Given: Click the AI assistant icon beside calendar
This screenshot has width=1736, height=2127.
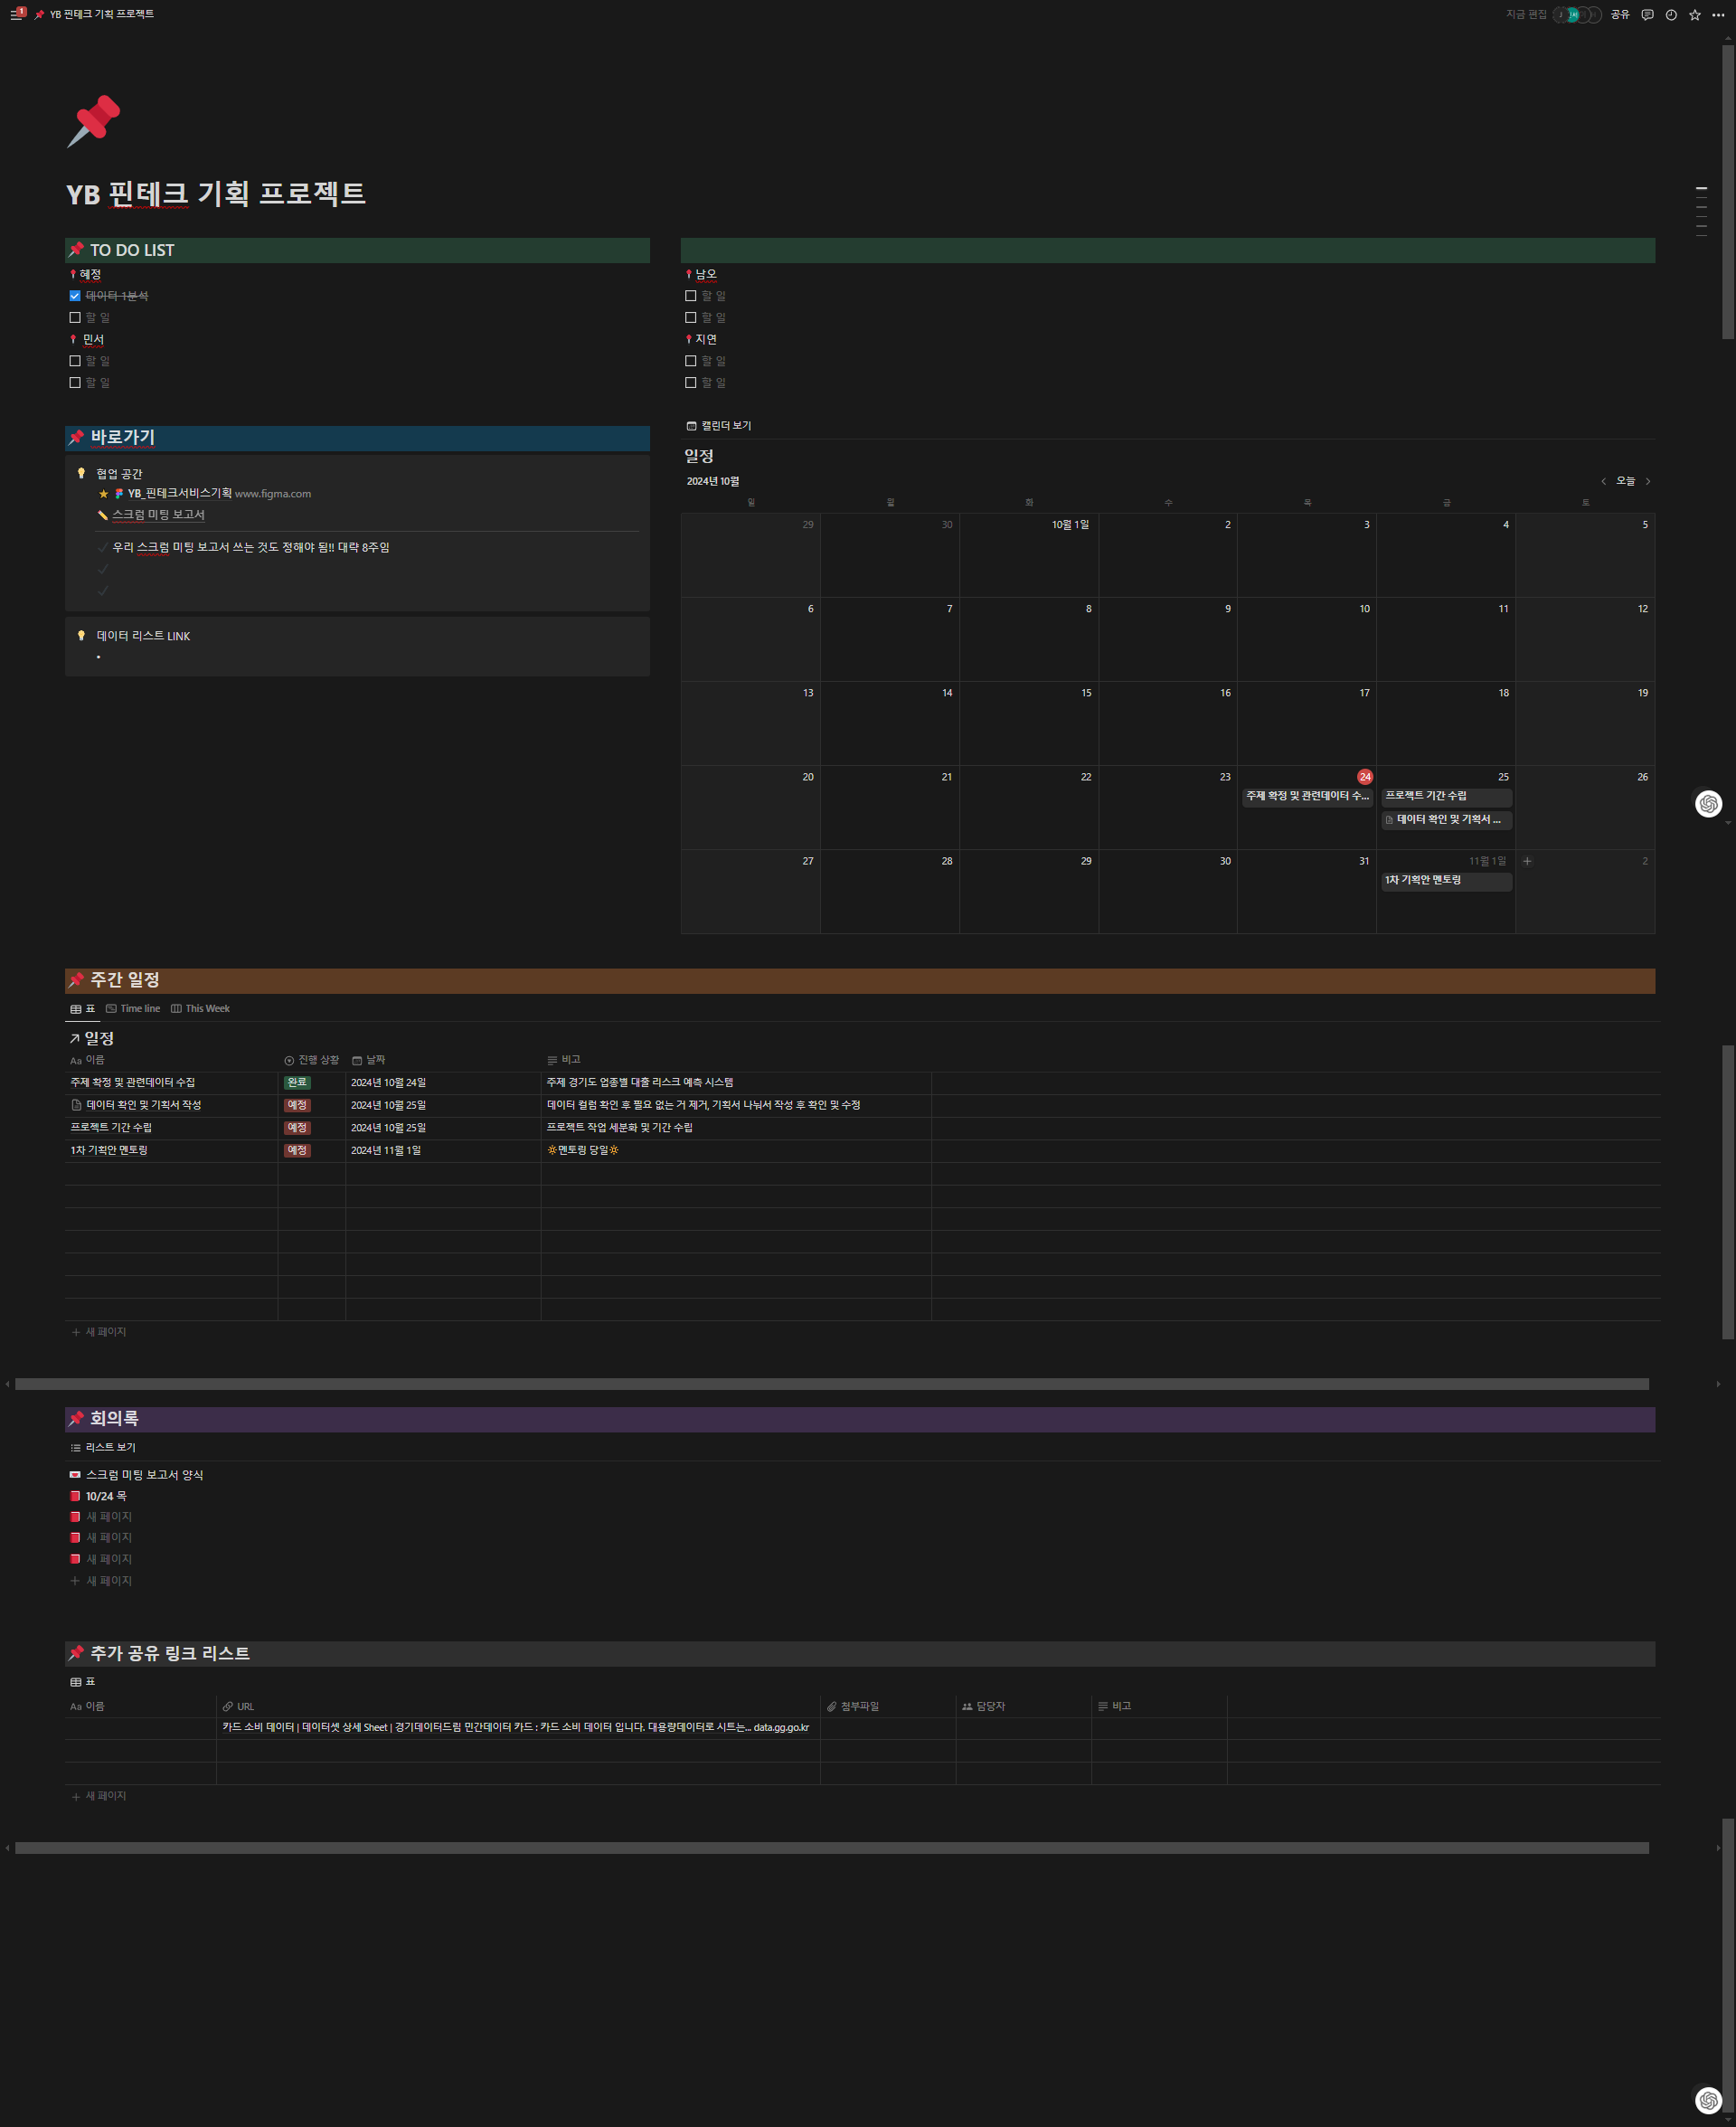Looking at the screenshot, I should tap(1709, 803).
